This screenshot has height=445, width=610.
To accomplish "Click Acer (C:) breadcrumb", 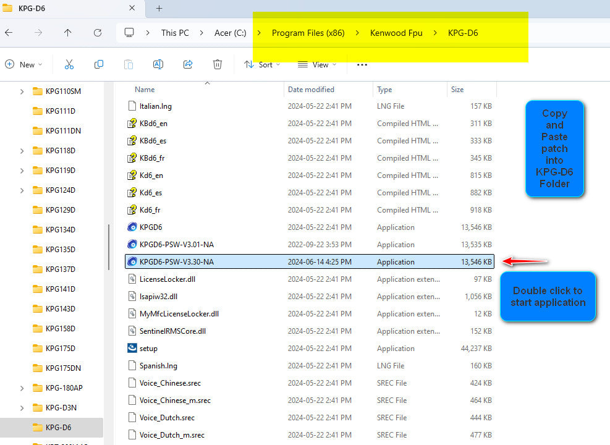I will coord(231,33).
